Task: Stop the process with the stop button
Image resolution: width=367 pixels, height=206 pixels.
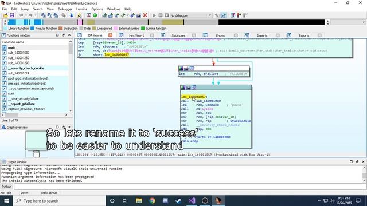Action: coord(167,15)
